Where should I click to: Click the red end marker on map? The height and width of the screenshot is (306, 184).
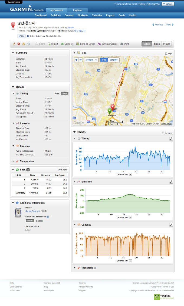pos(113,107)
